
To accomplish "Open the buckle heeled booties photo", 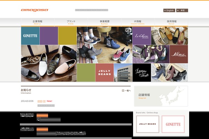I will (170, 73).
